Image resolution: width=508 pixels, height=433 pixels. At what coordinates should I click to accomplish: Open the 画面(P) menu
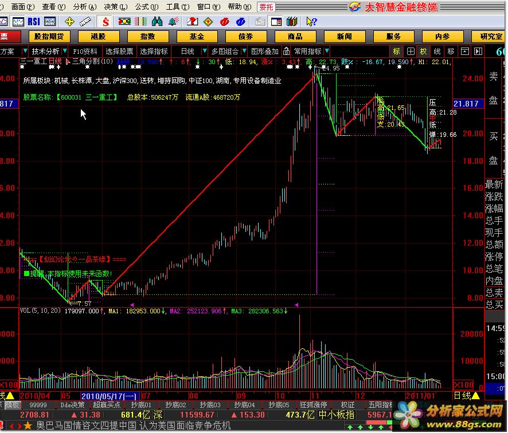tap(23, 7)
